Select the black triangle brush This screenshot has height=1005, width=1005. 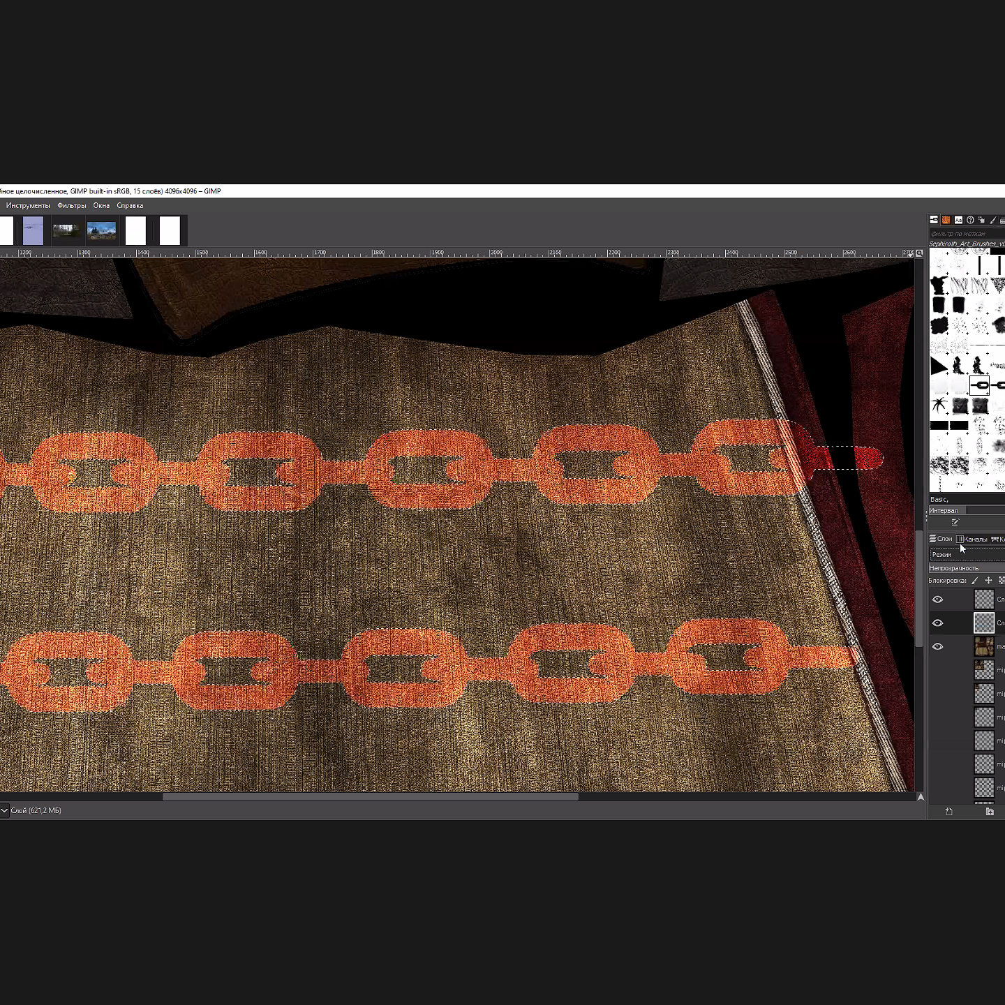click(939, 365)
